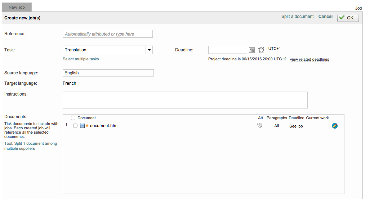Click the attachments icon for document.htm
This screenshot has width=365, height=199.
[259, 126]
